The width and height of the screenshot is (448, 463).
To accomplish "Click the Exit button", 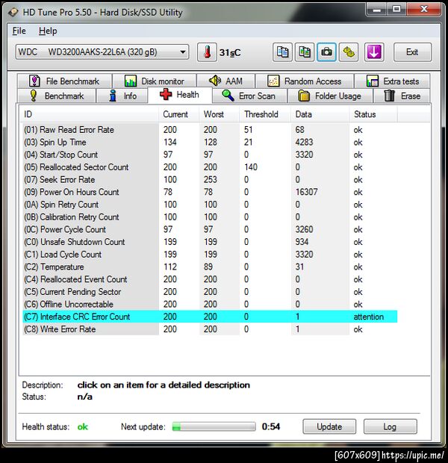I will [x=412, y=52].
